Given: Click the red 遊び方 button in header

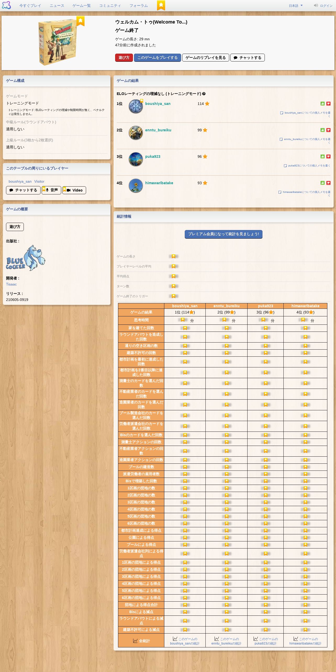Looking at the screenshot, I should click(x=124, y=58).
